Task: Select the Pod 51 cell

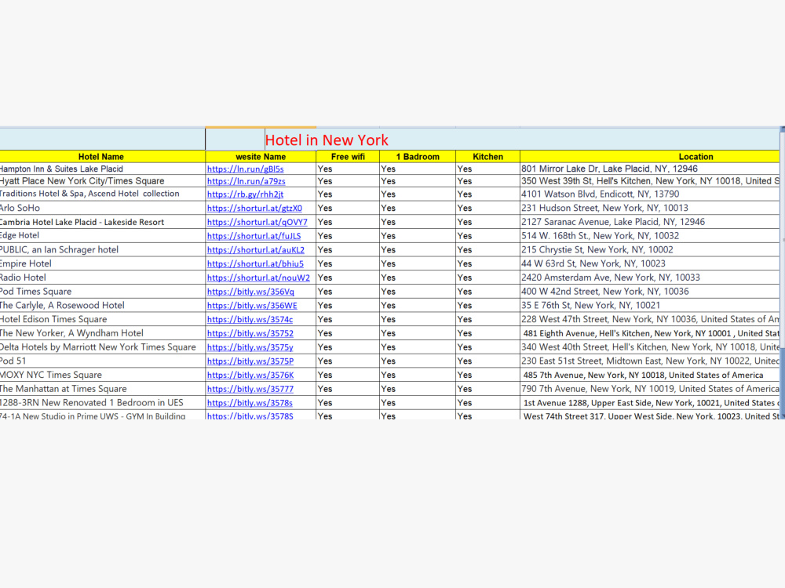Action: point(102,361)
